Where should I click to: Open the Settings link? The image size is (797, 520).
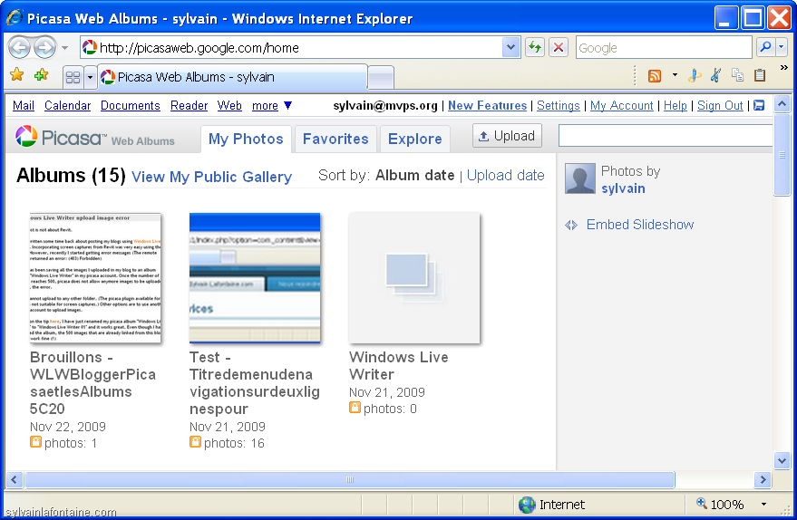(x=559, y=106)
